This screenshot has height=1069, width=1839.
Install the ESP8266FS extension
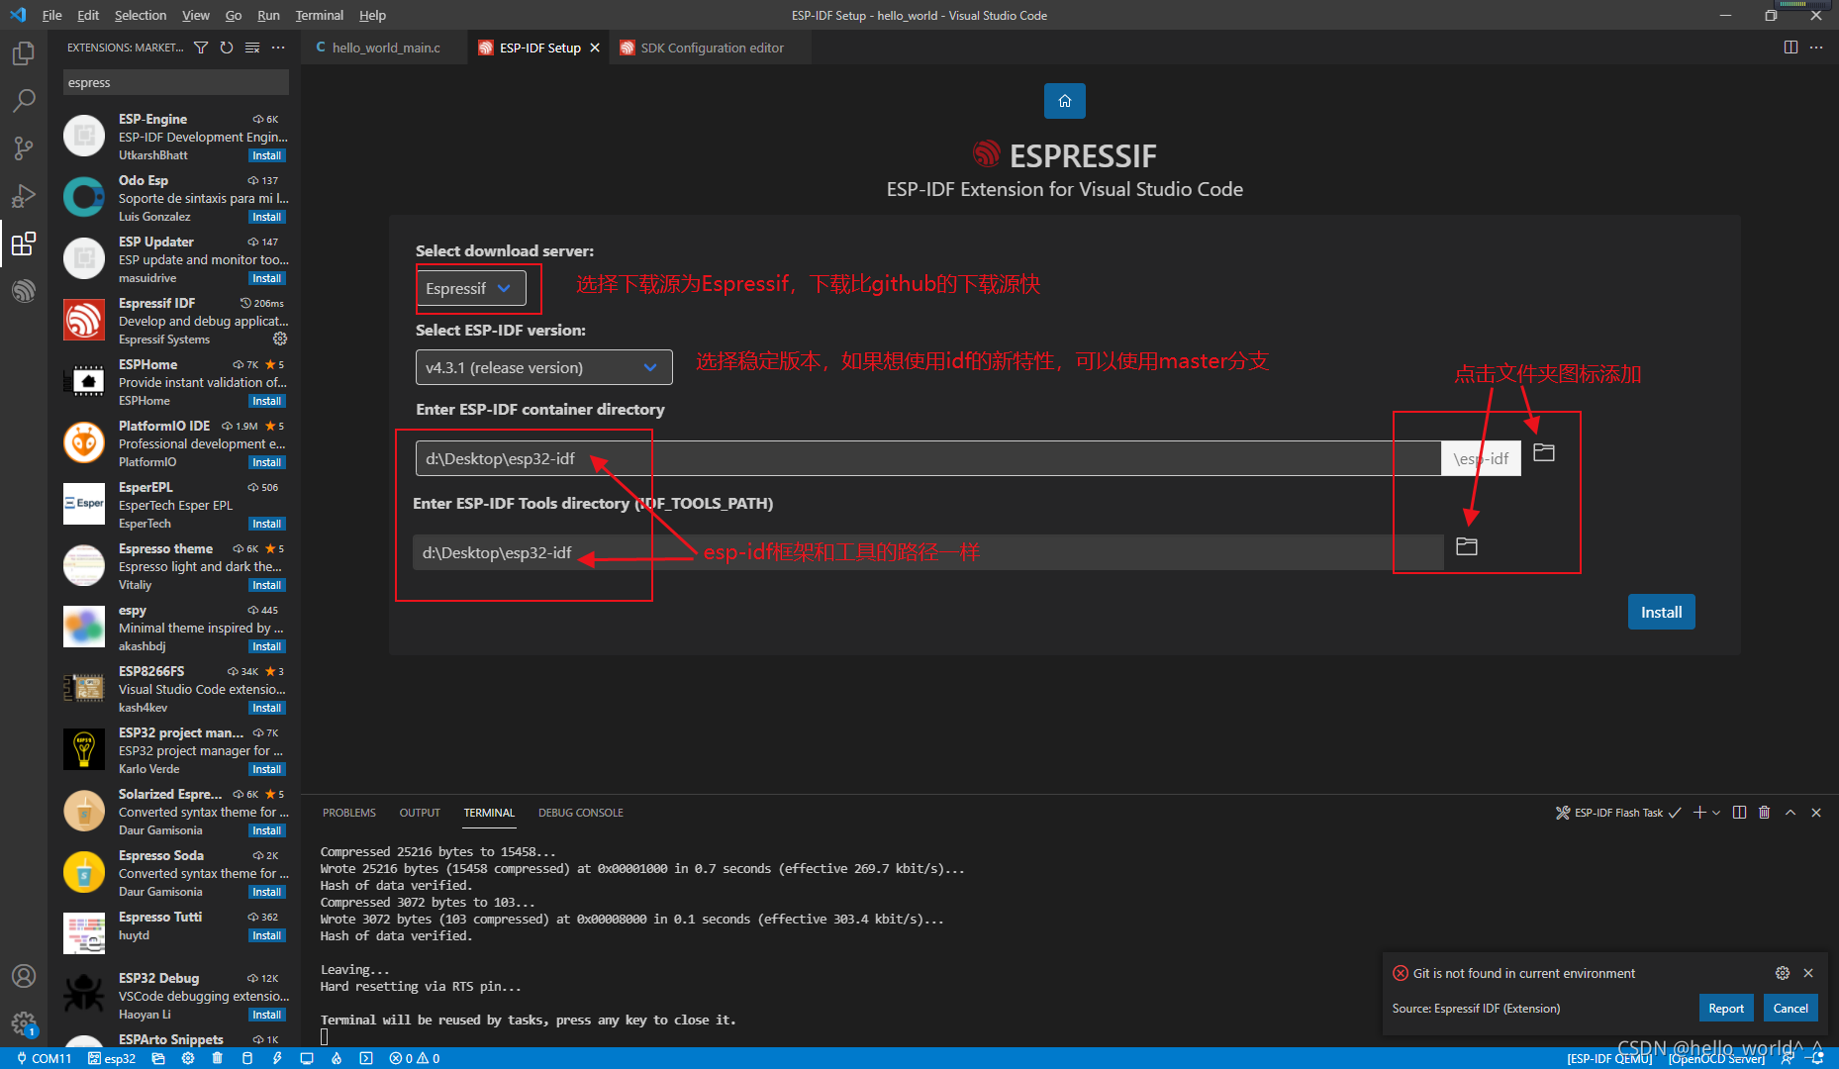point(267,708)
